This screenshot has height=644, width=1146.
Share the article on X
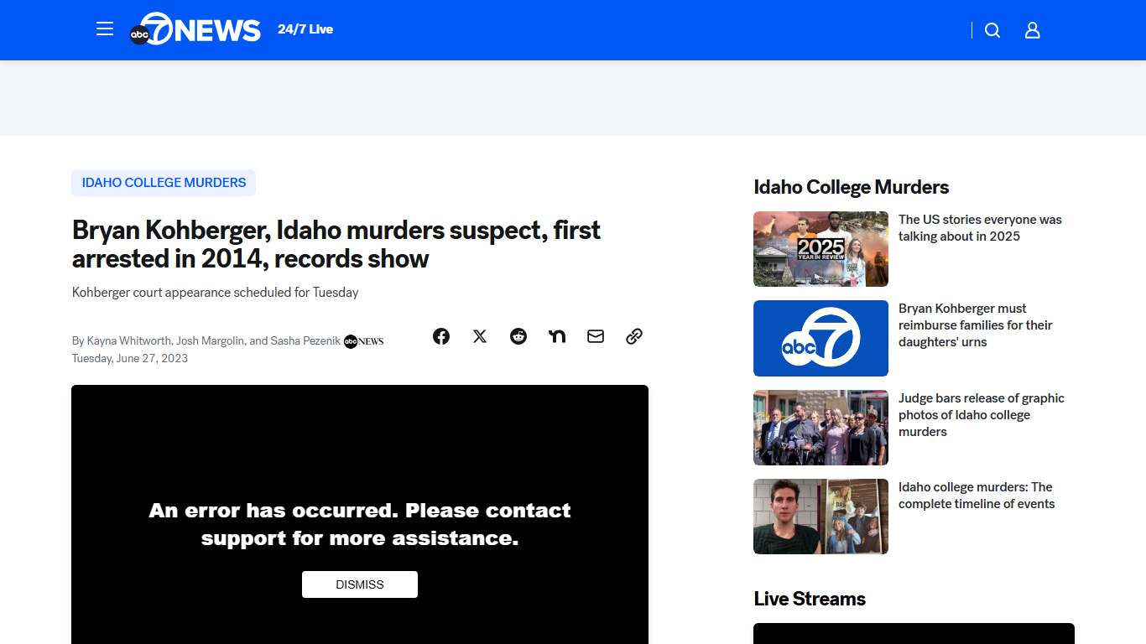click(480, 336)
